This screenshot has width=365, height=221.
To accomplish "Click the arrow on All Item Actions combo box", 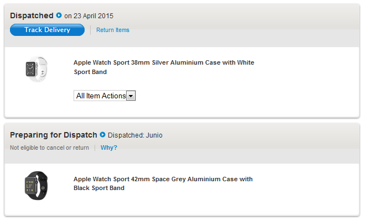I will click(131, 96).
